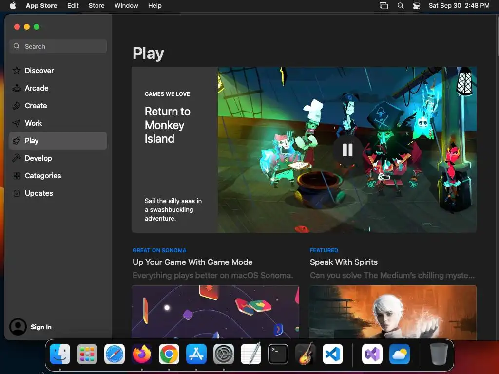
Task: Launch Safari from the Dock
Action: [115, 354]
